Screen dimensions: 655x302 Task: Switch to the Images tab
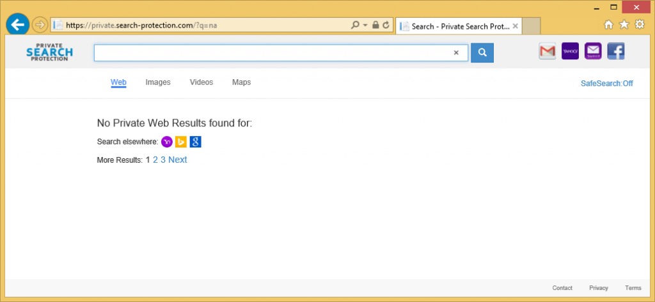coord(158,82)
